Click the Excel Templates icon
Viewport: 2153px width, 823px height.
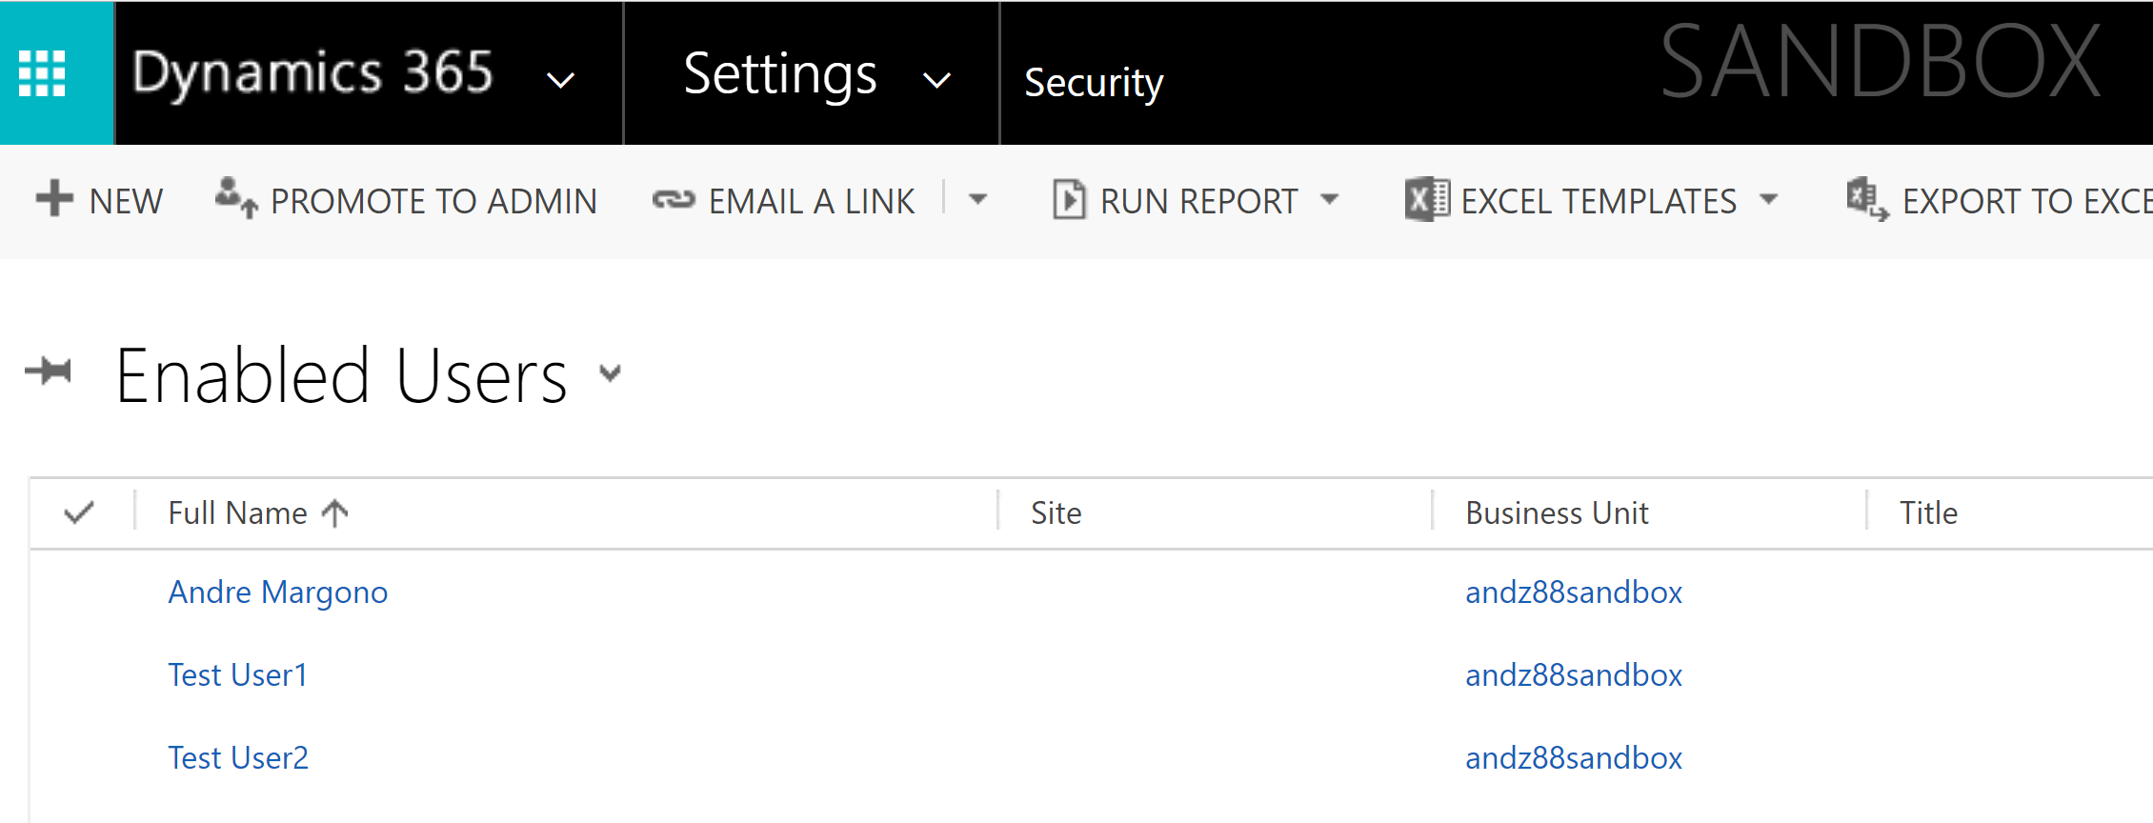tap(1426, 200)
